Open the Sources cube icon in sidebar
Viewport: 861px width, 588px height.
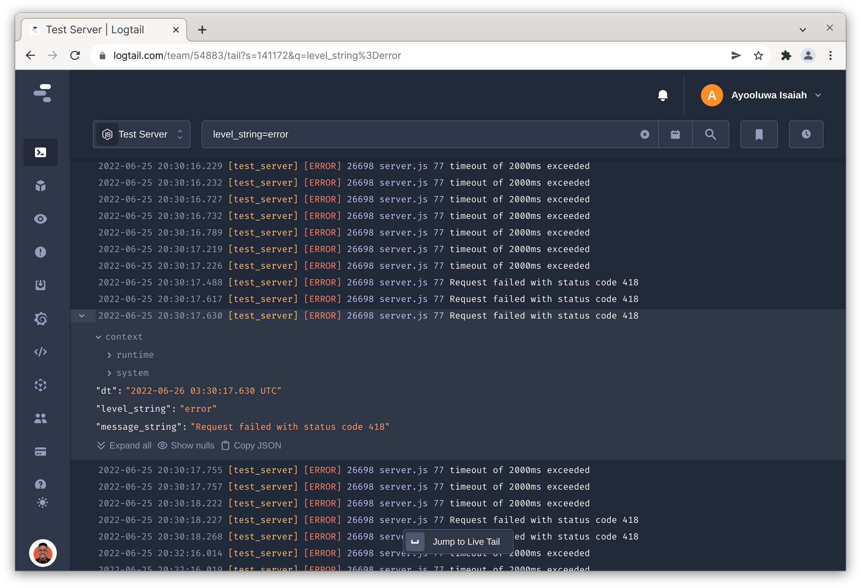pyautogui.click(x=41, y=186)
